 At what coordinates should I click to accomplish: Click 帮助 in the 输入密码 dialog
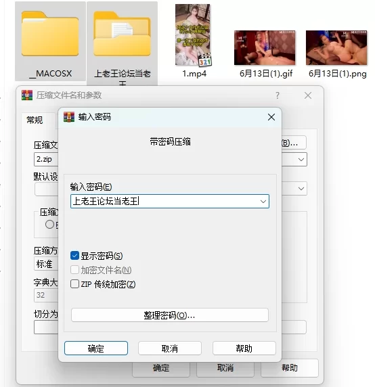click(x=244, y=348)
